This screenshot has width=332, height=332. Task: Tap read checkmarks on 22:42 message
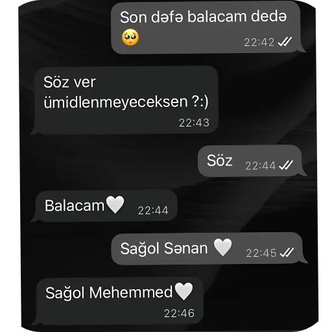285,41
